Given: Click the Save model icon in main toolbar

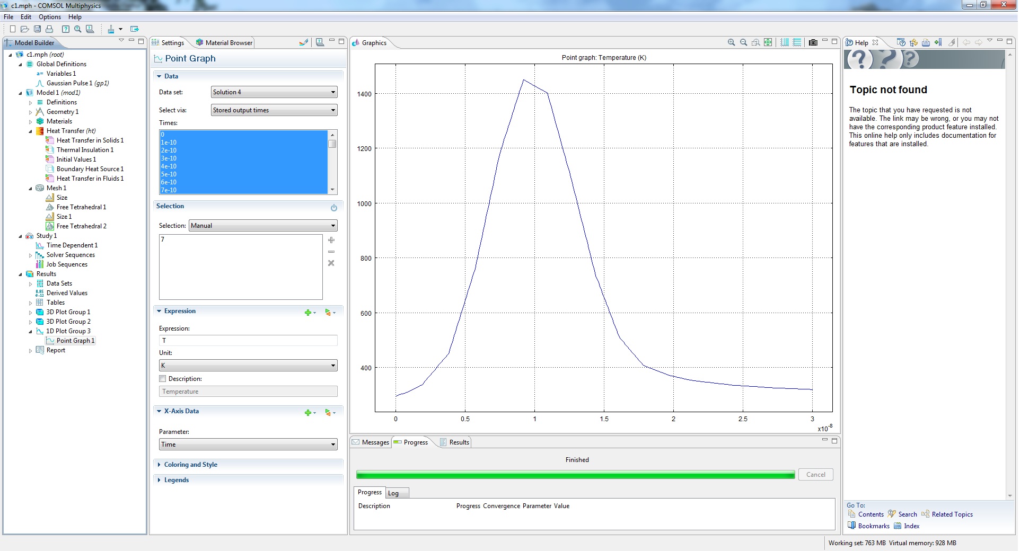Looking at the screenshot, I should pyautogui.click(x=37, y=29).
